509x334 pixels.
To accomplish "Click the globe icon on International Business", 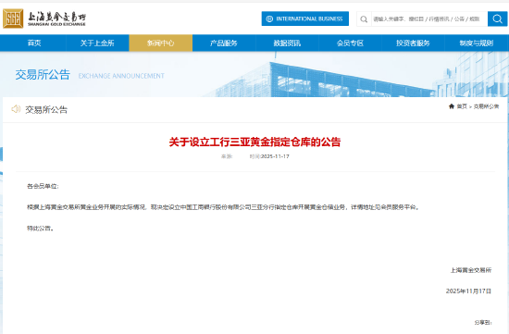I will pos(269,19).
